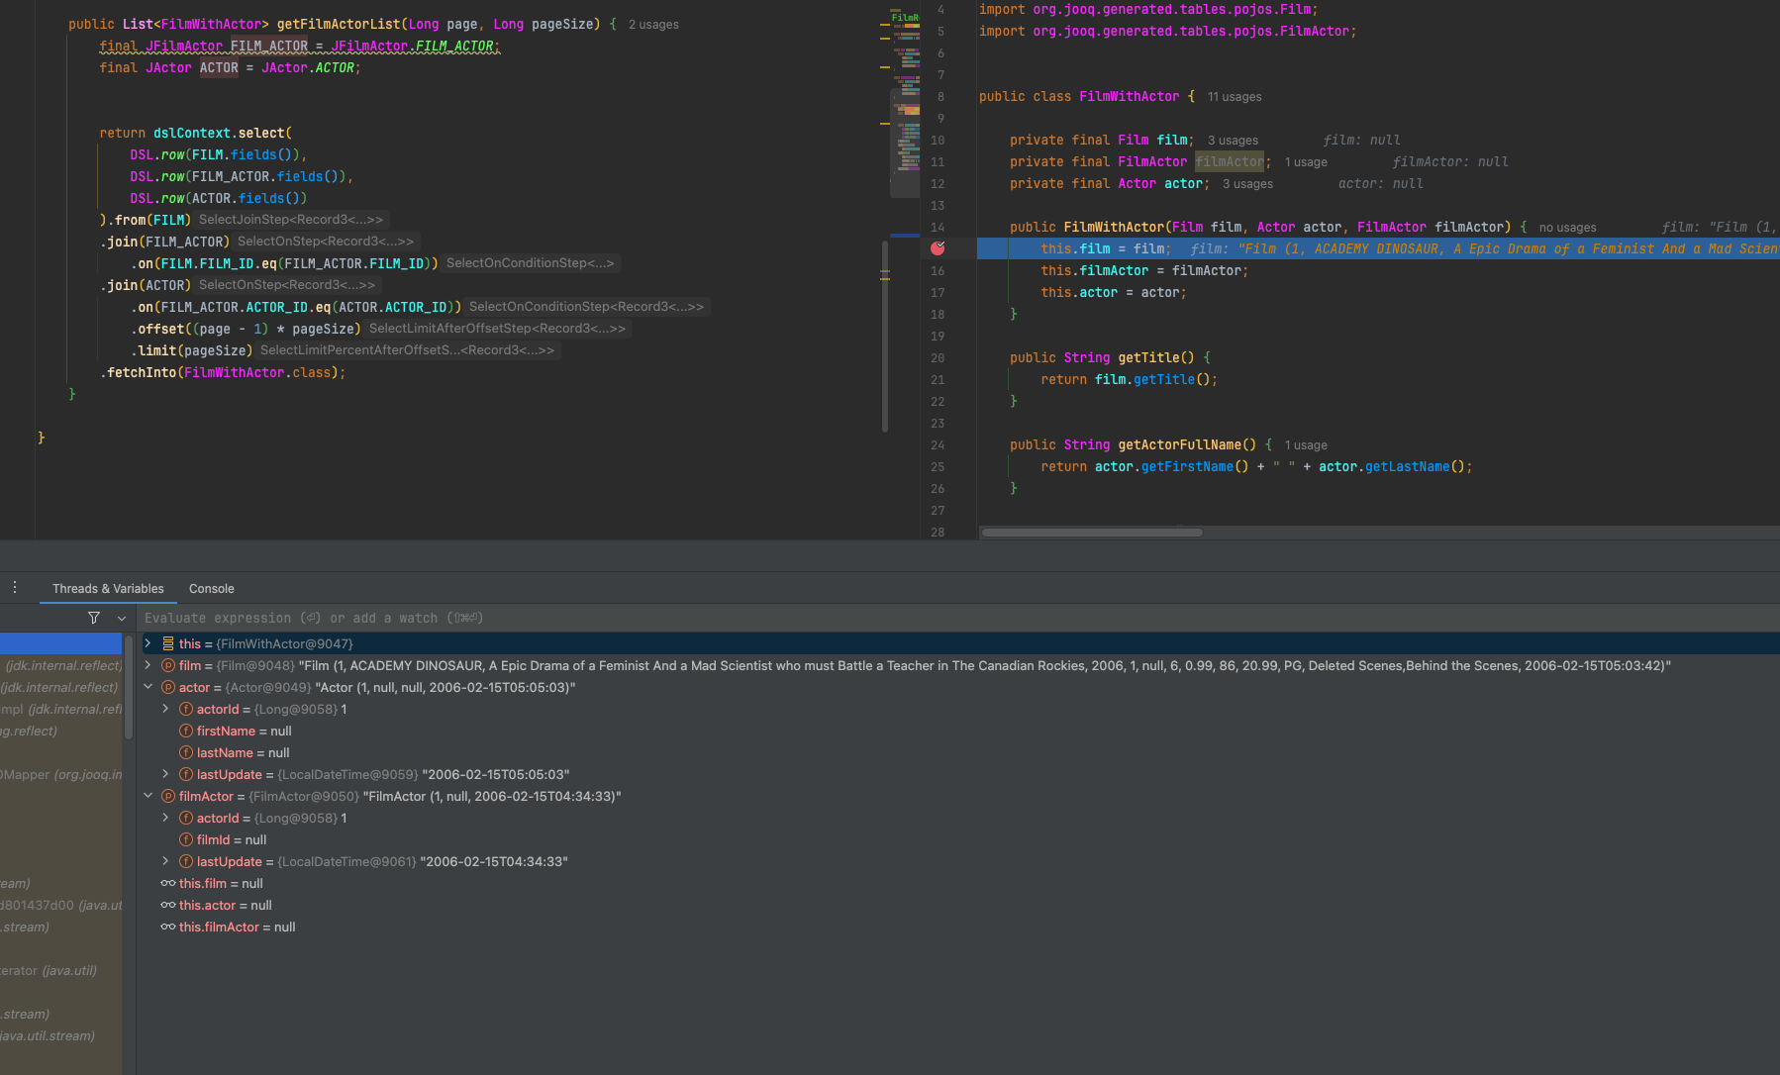
Task: Click the 'SelectJoinStep<Record3<...>>' inlay hint
Action: pyautogui.click(x=291, y=220)
